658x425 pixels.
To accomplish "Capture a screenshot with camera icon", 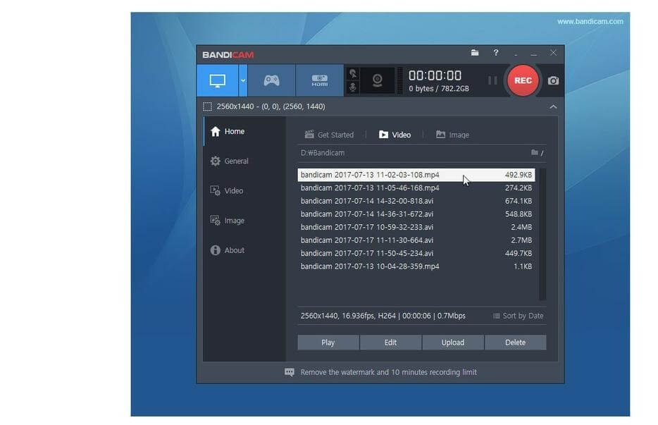I will [553, 80].
